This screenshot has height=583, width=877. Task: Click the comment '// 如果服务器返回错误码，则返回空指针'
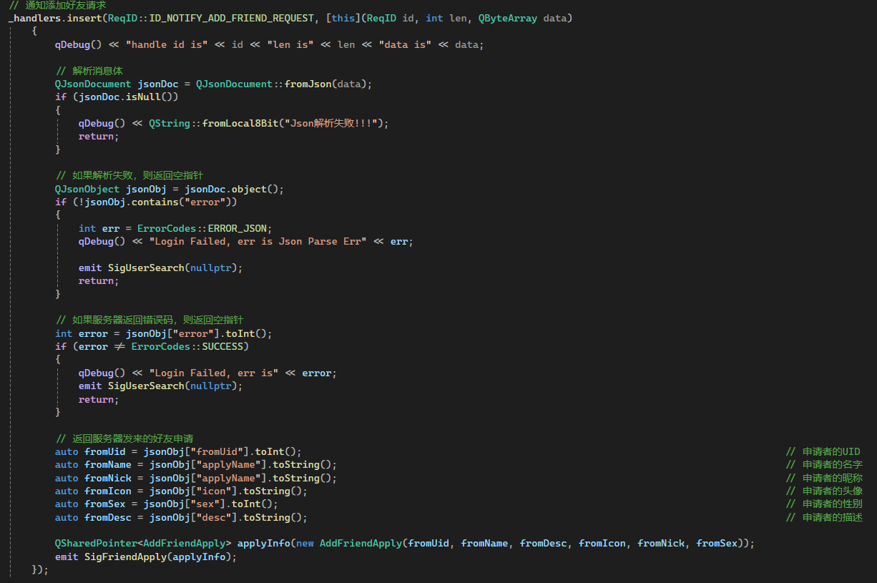[150, 320]
